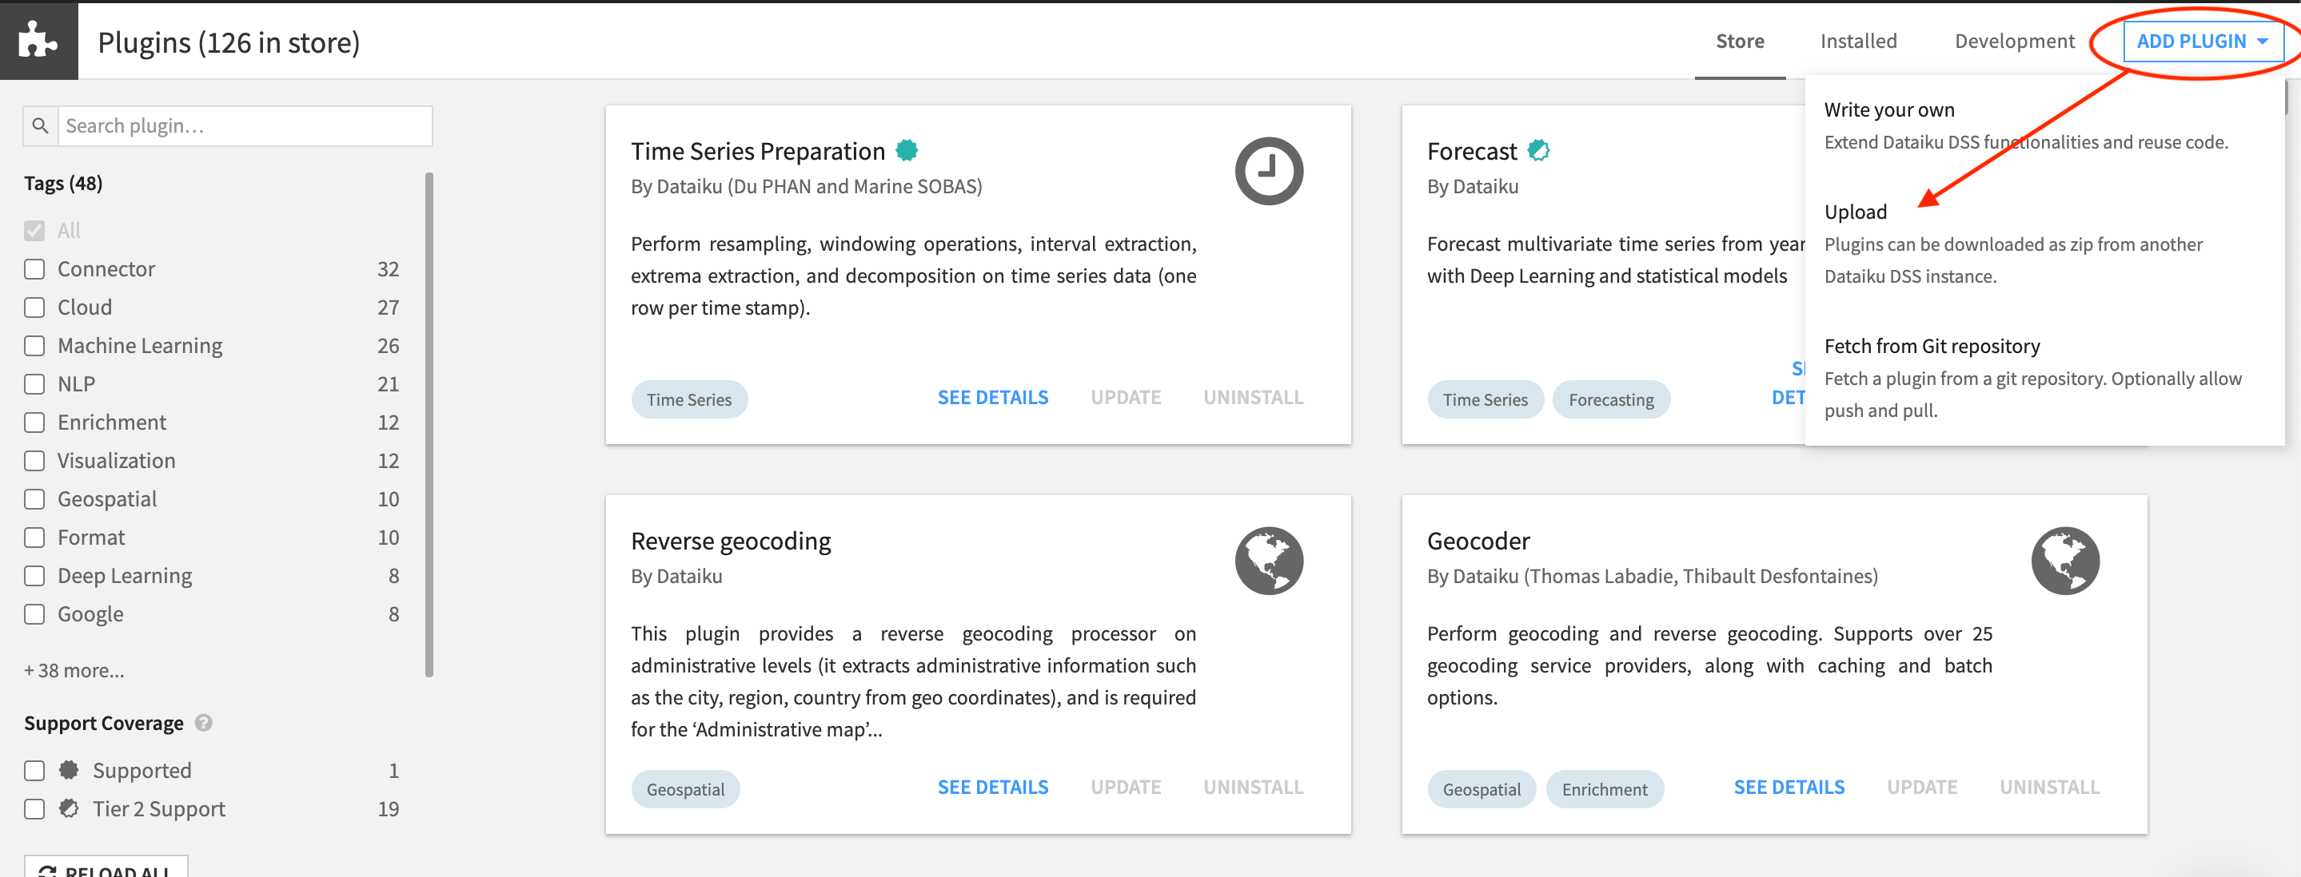Expand the "+ 38 more..." tags list
Image resolution: width=2301 pixels, height=877 pixels.
74,671
